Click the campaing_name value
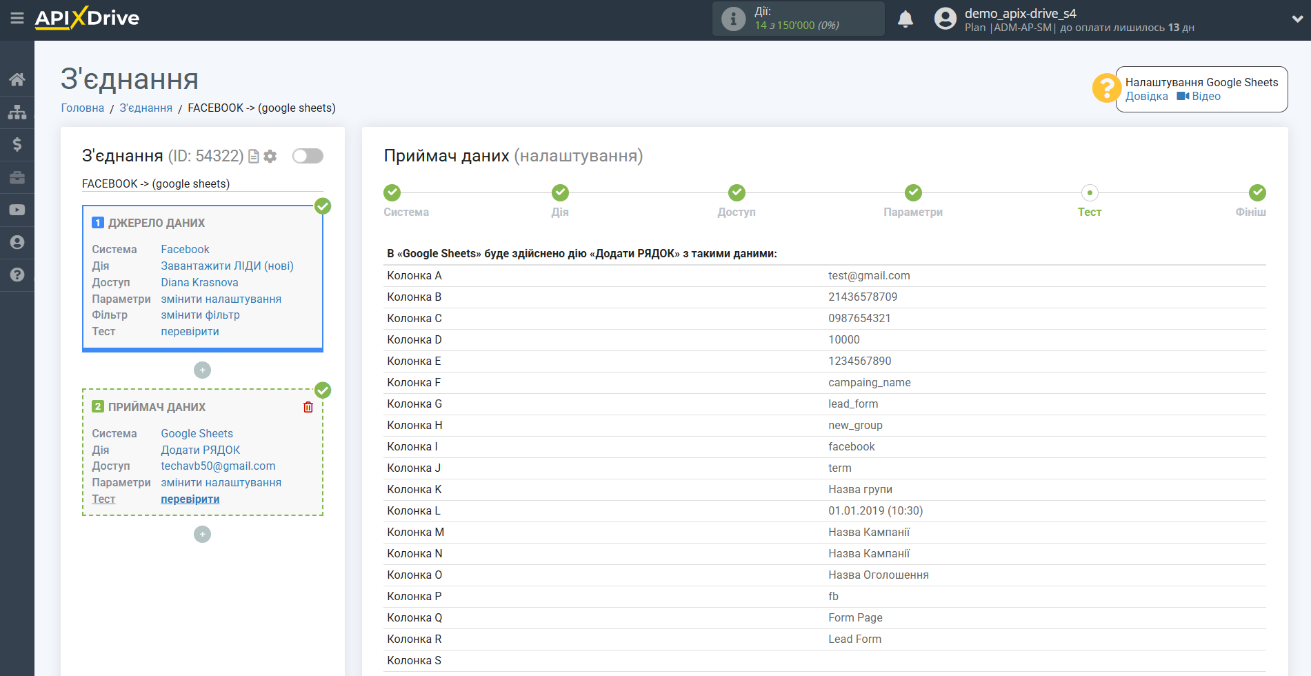This screenshot has height=676, width=1311. point(869,382)
